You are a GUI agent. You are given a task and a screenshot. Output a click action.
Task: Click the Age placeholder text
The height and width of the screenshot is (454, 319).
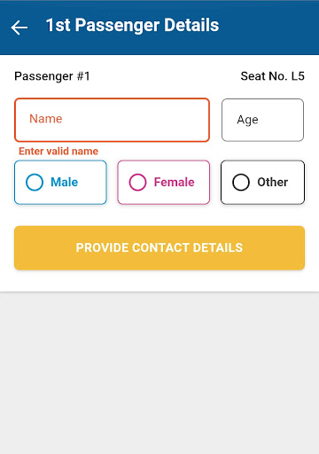coord(247,120)
